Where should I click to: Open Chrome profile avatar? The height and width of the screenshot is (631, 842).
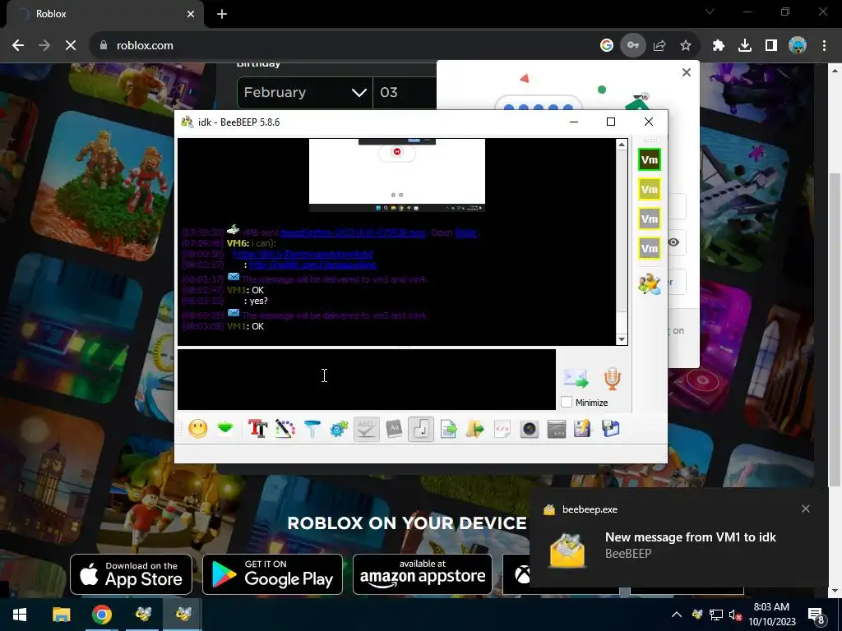(798, 46)
